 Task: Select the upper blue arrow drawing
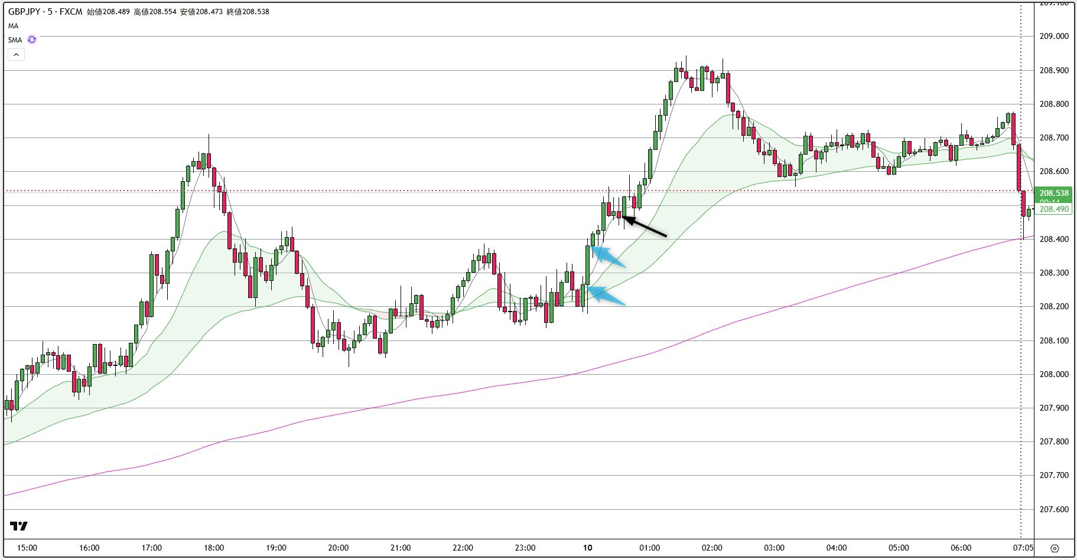[609, 258]
